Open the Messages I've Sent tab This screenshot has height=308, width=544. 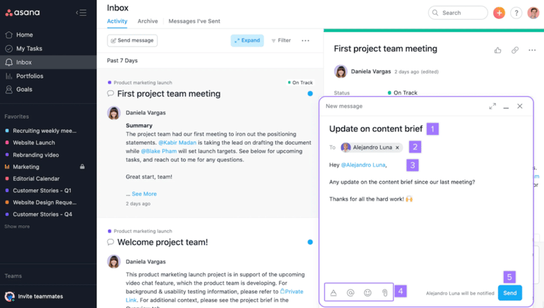pos(194,21)
